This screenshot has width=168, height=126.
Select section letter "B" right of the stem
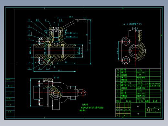tap(67, 30)
